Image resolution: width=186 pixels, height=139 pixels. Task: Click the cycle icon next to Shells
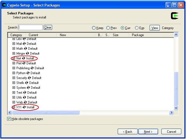(26, 83)
